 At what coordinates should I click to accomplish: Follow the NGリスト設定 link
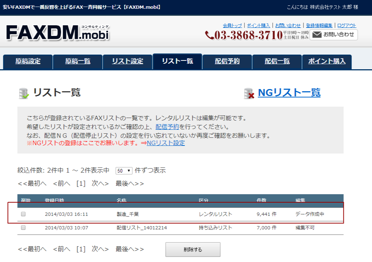pyautogui.click(x=166, y=143)
